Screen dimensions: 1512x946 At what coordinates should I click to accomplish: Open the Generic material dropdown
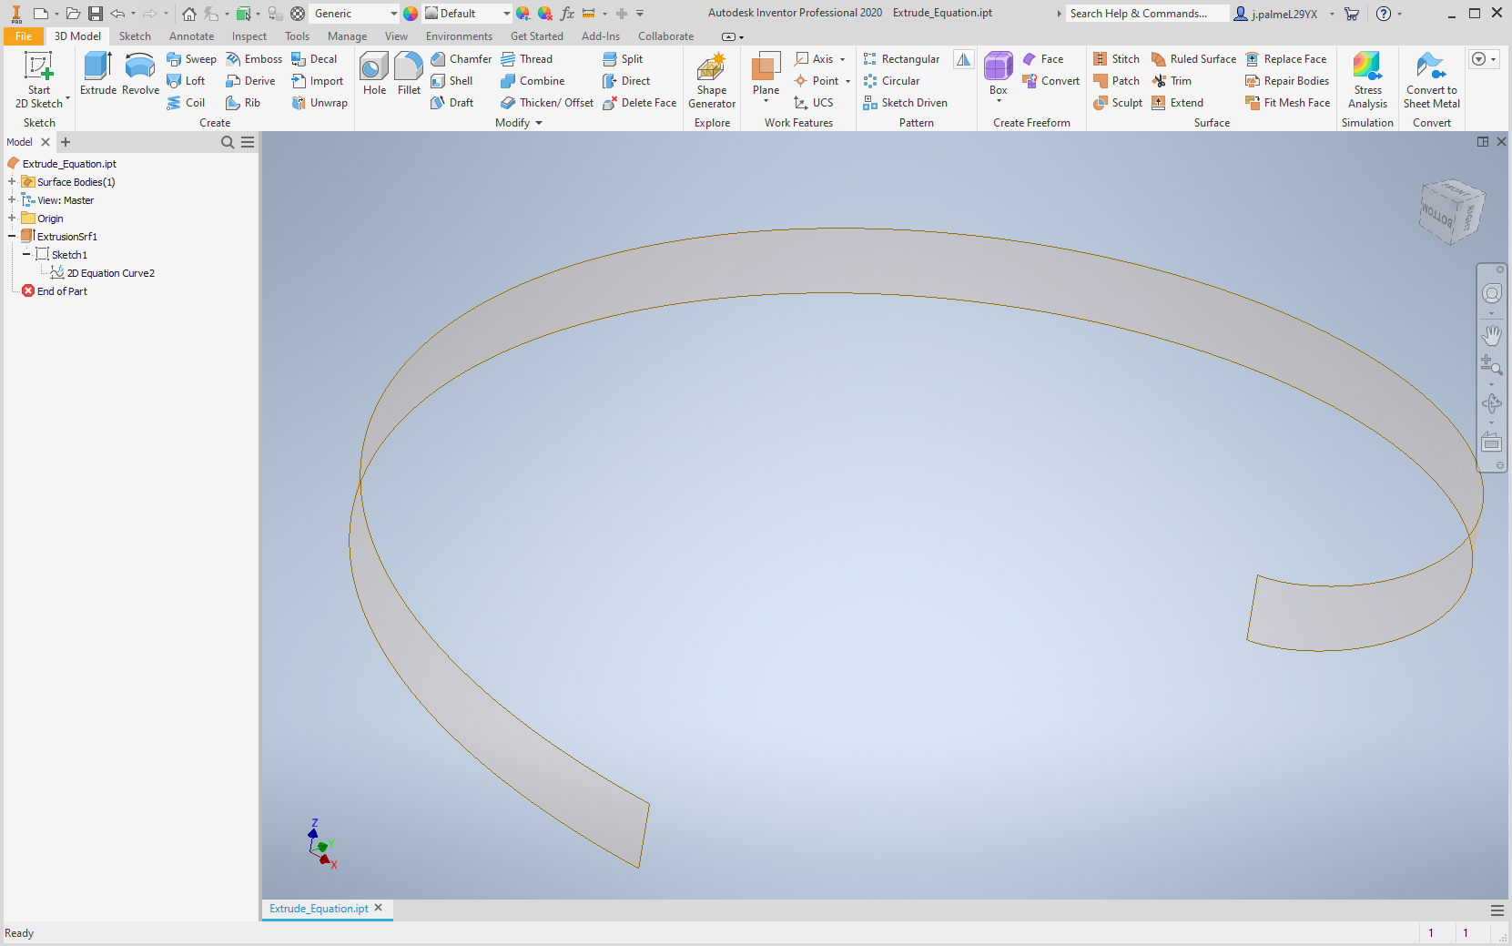pyautogui.click(x=393, y=14)
